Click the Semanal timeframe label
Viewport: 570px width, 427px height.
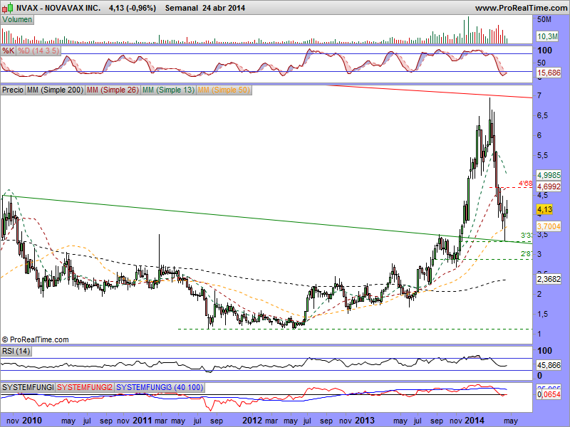[182, 8]
